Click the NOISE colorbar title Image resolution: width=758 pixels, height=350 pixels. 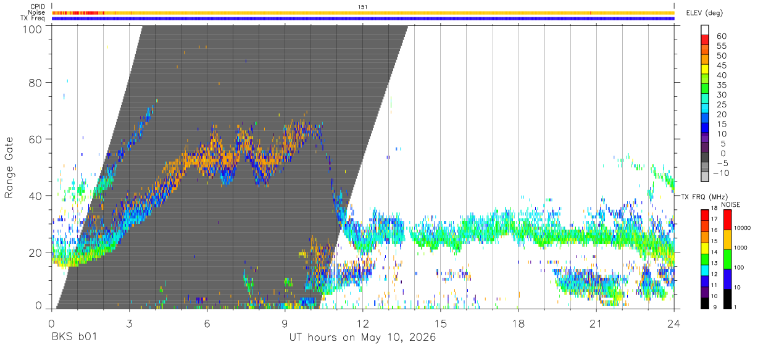(x=731, y=204)
